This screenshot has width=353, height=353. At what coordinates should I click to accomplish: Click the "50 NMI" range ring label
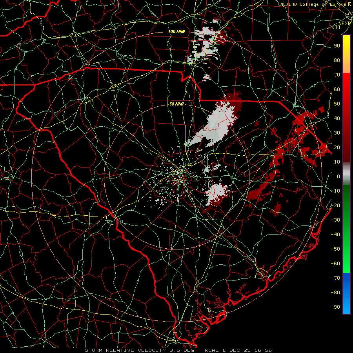pos(176,104)
